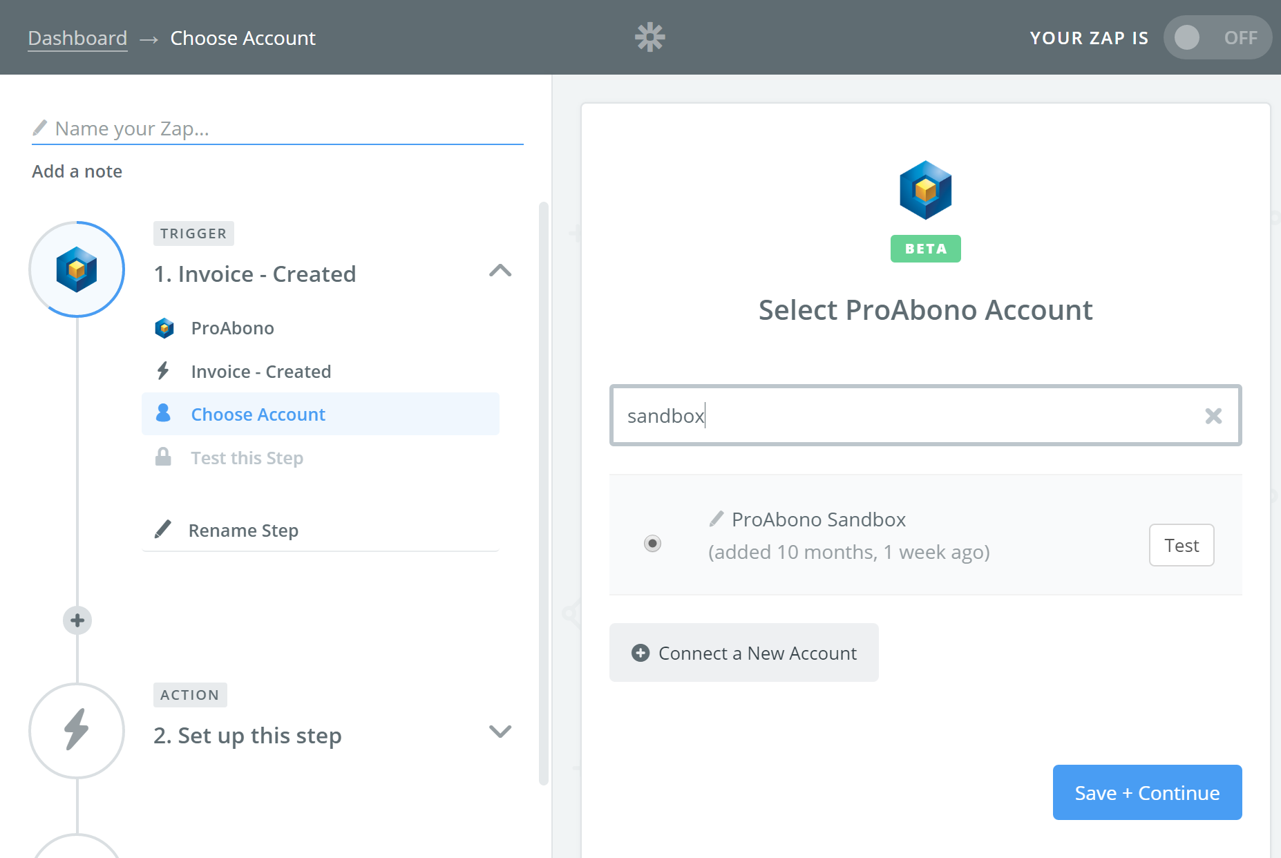Click the Save + Continue button

coord(1147,792)
